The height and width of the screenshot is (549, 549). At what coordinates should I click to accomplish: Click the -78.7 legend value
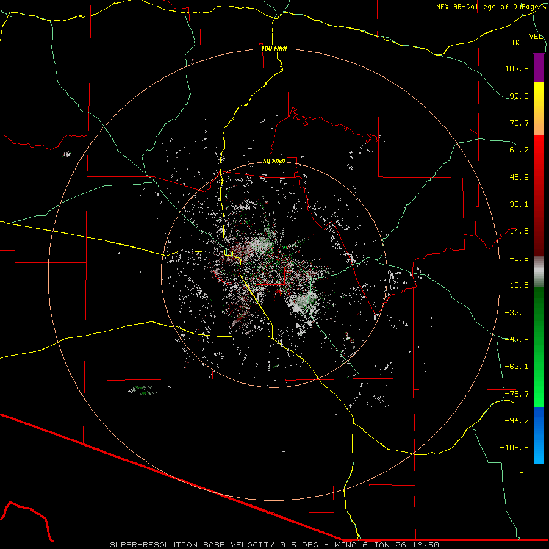click(x=517, y=394)
